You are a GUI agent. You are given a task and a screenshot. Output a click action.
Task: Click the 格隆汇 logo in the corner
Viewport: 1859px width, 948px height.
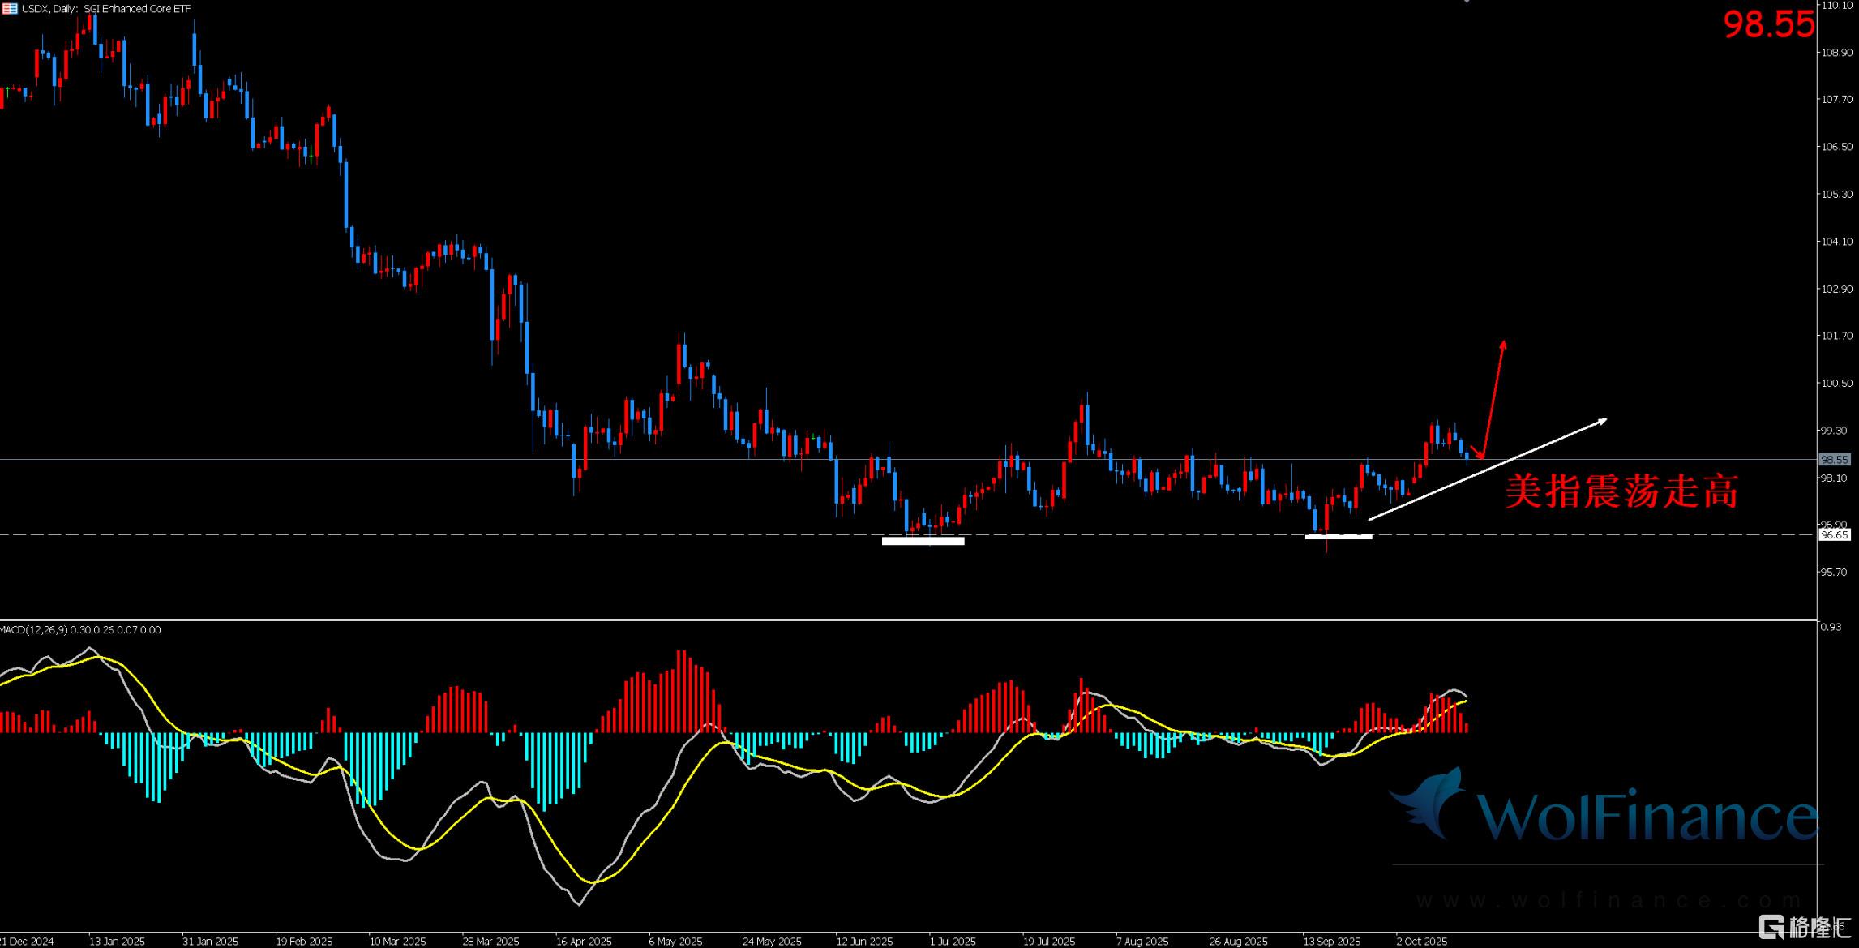point(1804,926)
